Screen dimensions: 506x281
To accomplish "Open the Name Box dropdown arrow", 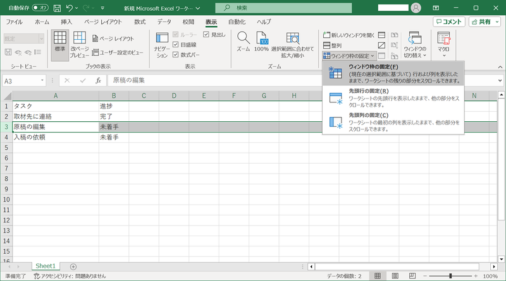I will pyautogui.click(x=42, y=81).
